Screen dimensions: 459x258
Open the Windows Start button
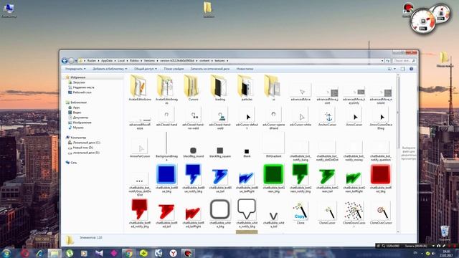pyautogui.click(x=6, y=253)
